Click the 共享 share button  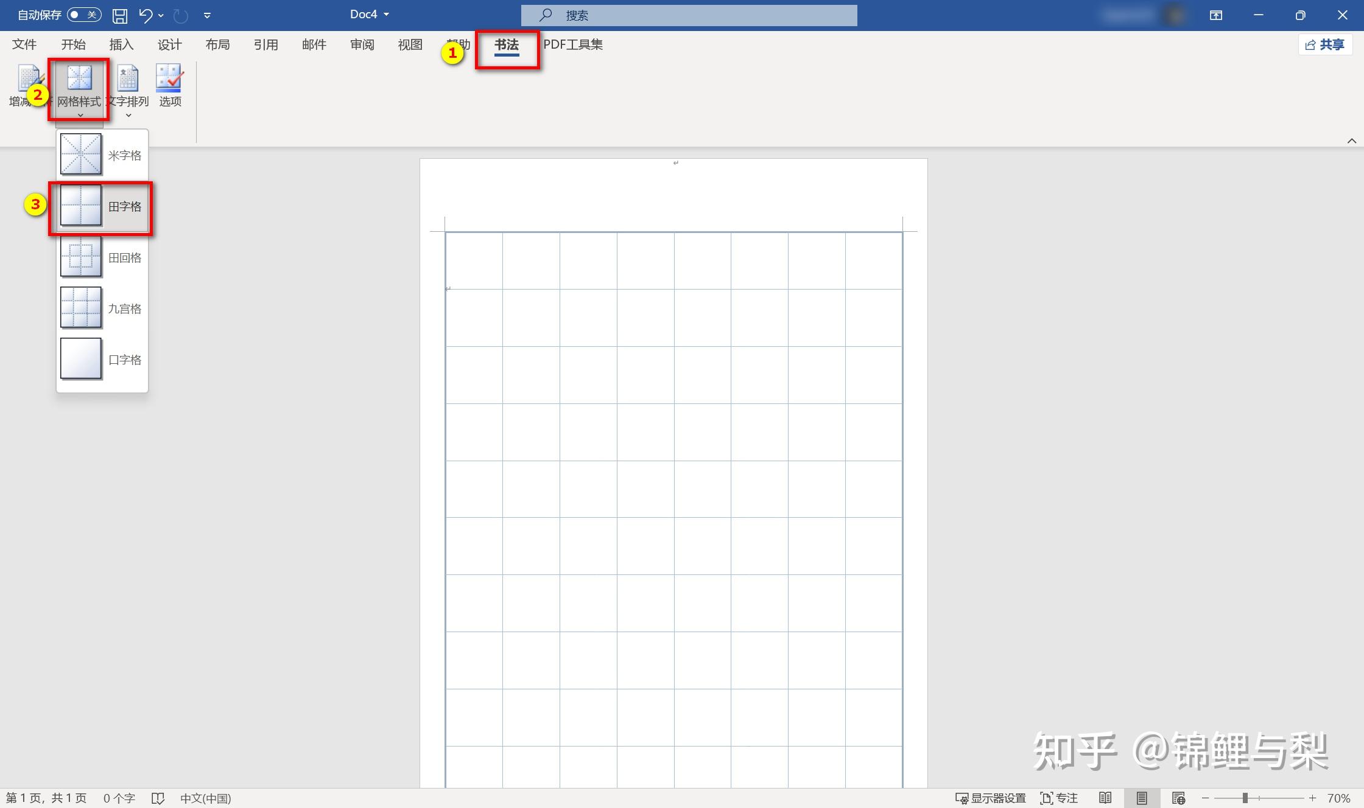click(1326, 44)
